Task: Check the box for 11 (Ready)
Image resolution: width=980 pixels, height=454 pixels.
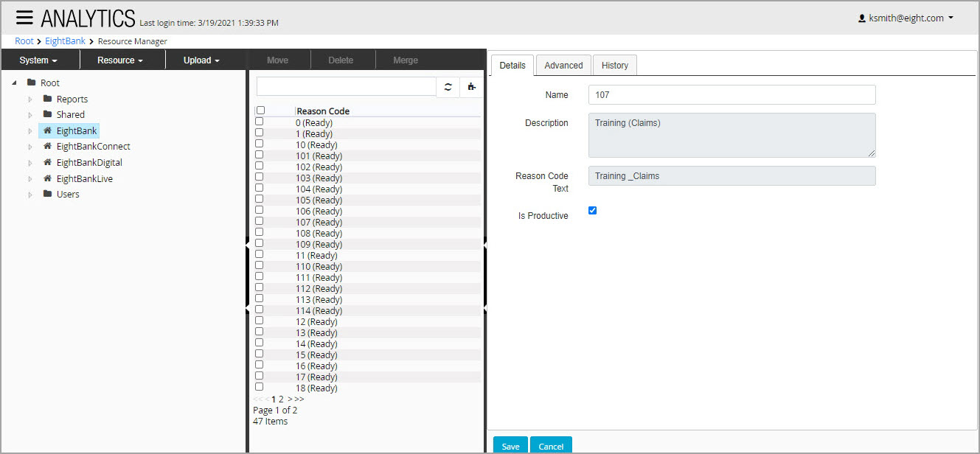Action: [259, 254]
